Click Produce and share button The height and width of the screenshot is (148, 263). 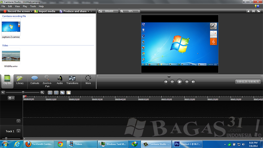point(73,11)
